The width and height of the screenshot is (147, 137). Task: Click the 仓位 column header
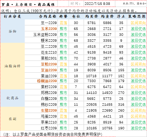[x=76, y=16]
